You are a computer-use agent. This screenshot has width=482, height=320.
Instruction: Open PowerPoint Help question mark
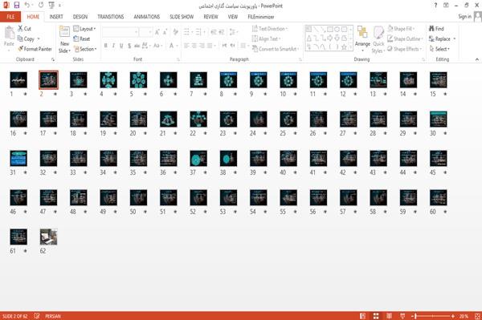(435, 6)
